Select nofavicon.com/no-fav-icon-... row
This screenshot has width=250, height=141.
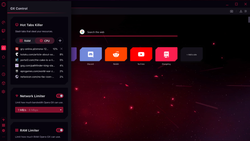pos(39,77)
